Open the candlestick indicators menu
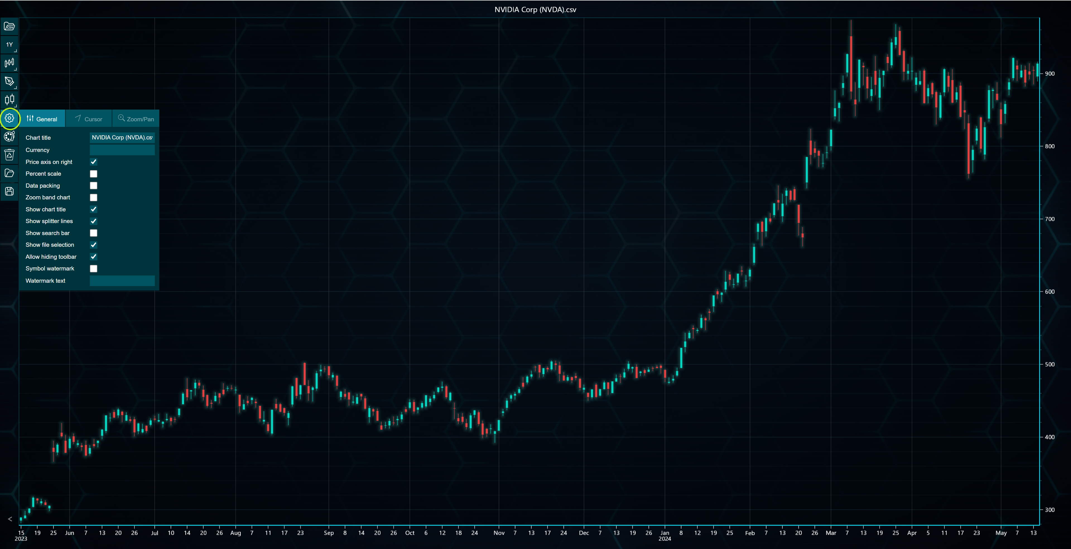The image size is (1071, 549). coord(9,99)
